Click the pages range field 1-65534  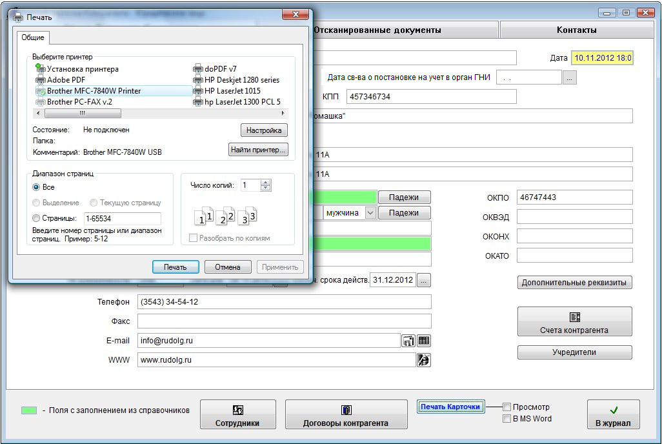click(x=123, y=218)
